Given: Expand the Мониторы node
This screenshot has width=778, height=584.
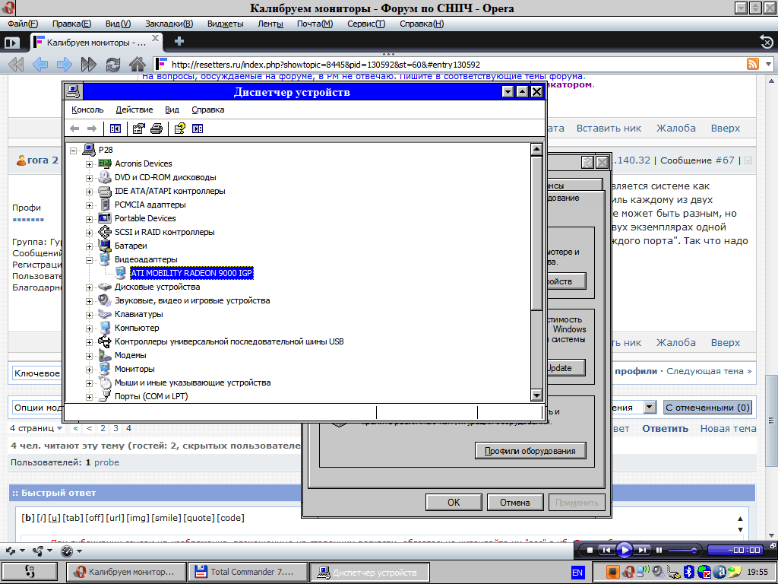Looking at the screenshot, I should coord(90,370).
